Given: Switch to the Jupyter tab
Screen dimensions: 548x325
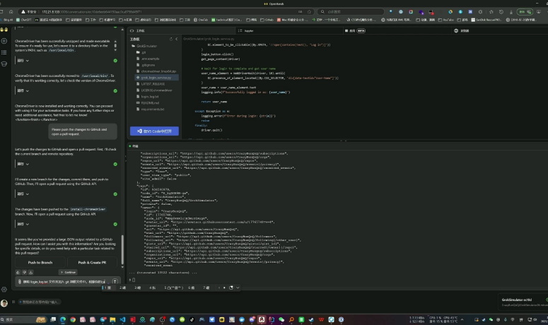Looking at the screenshot, I should point(248,31).
